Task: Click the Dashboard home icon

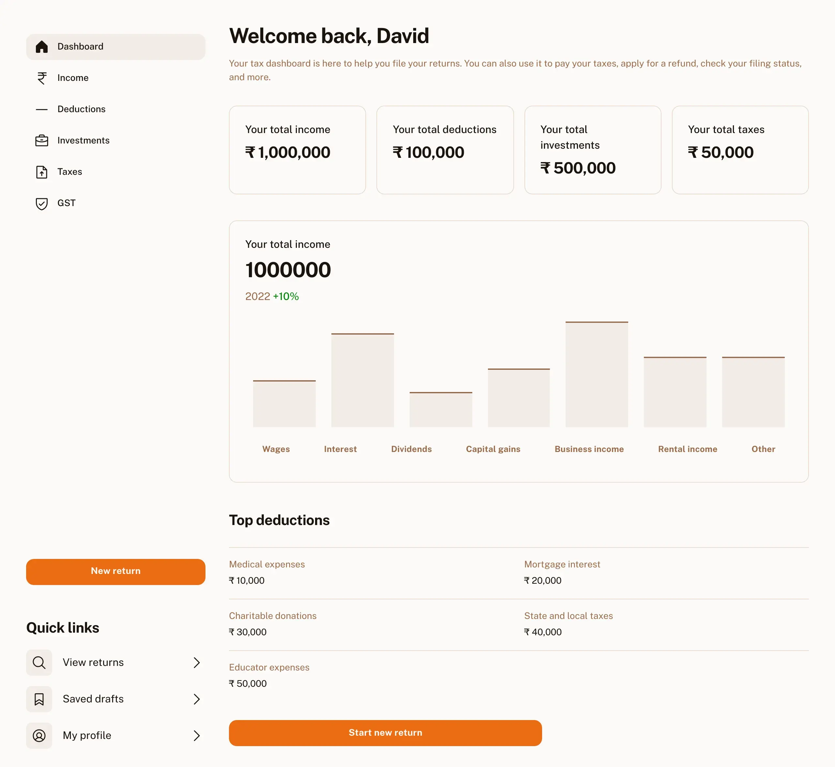Action: (41, 47)
